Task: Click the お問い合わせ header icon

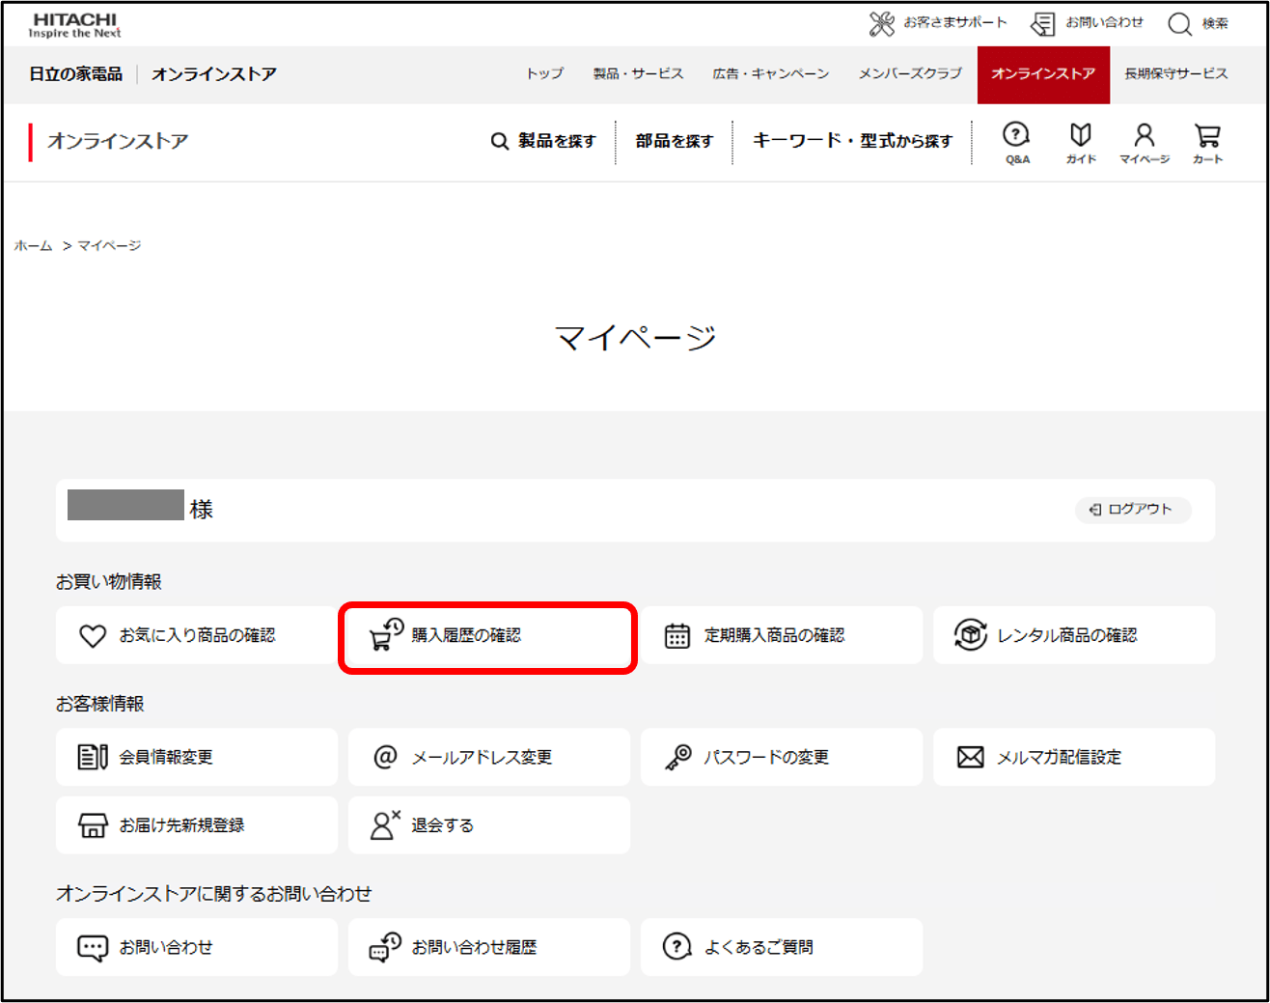Action: (x=1043, y=24)
